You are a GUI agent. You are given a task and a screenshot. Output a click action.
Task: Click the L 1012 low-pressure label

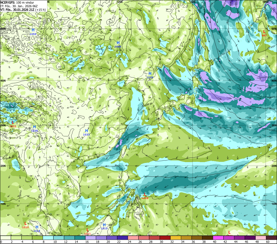[x=13, y=124]
